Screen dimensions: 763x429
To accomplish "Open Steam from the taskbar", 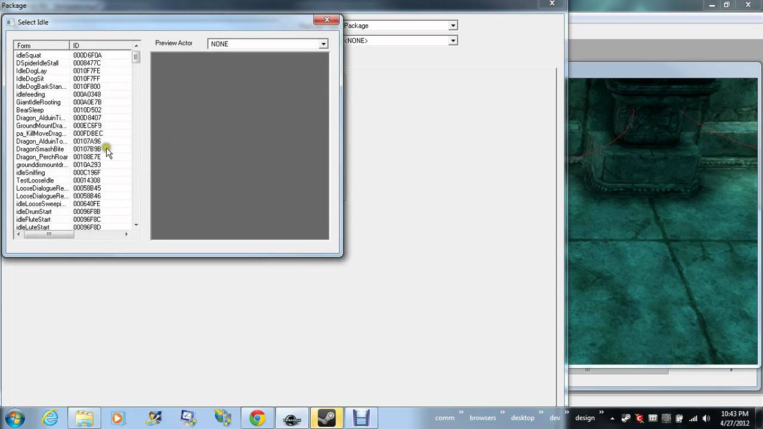I will pos(326,418).
